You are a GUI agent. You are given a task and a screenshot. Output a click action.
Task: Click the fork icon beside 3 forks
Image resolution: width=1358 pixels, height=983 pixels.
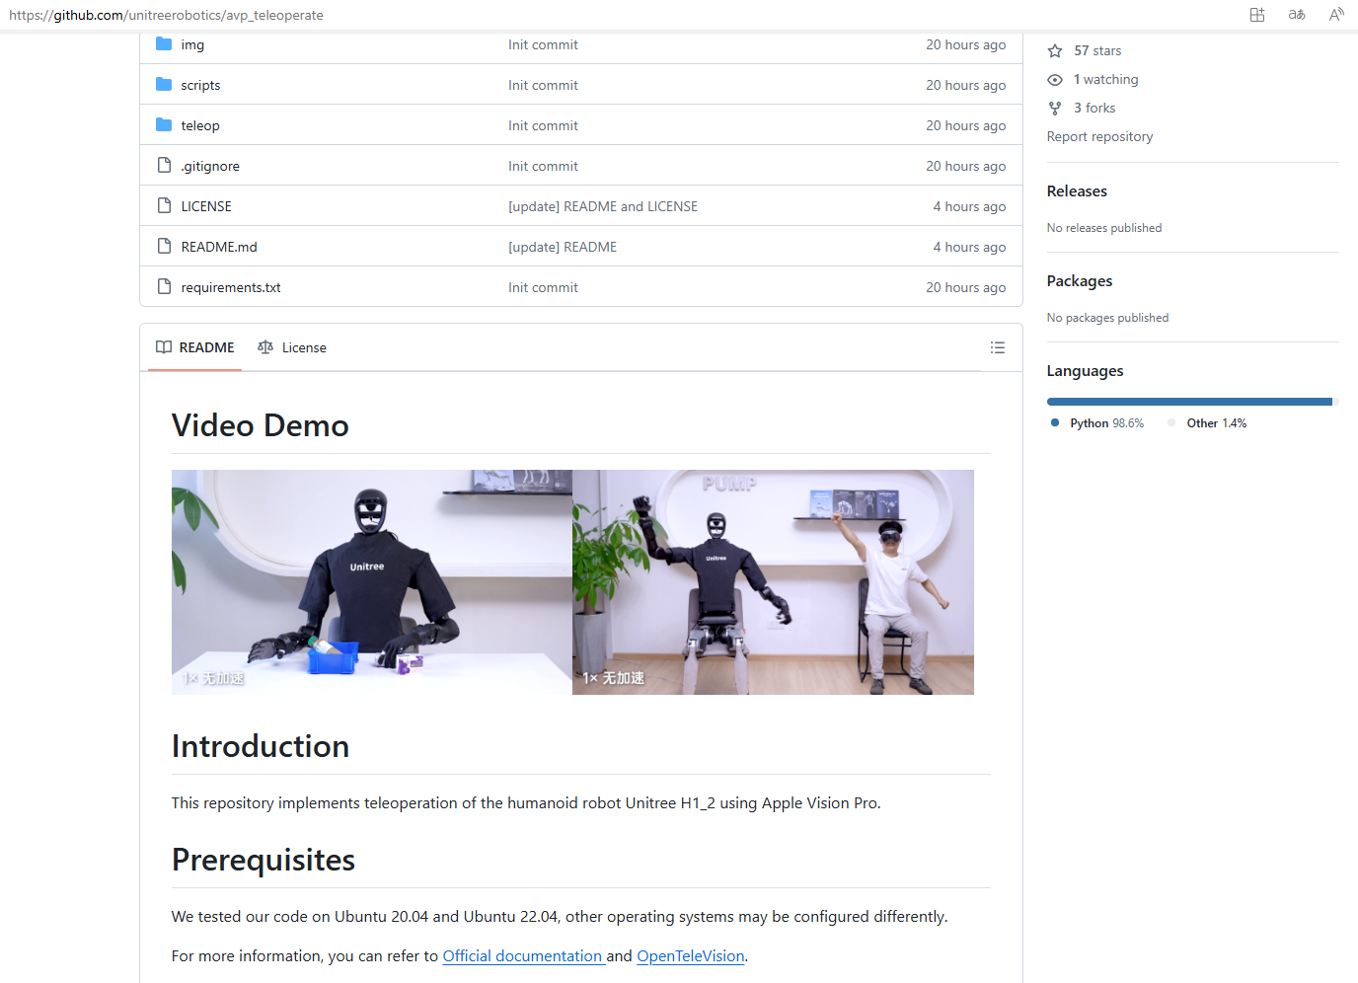(x=1055, y=108)
